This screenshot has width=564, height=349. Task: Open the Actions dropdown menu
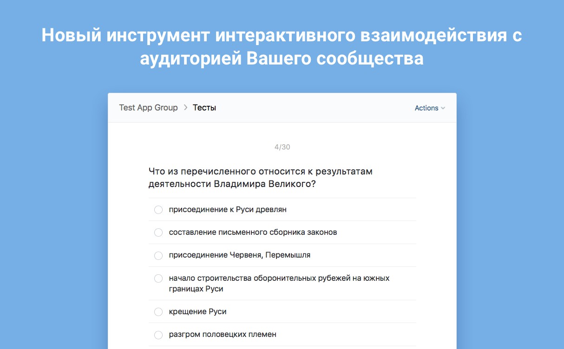click(430, 108)
